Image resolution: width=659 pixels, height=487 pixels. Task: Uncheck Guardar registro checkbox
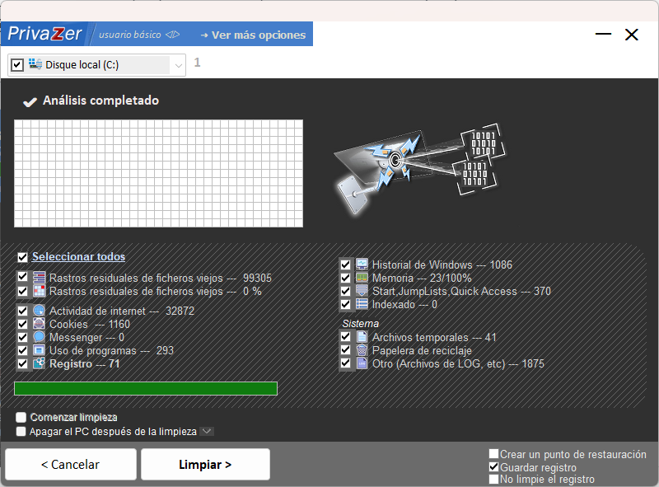493,467
